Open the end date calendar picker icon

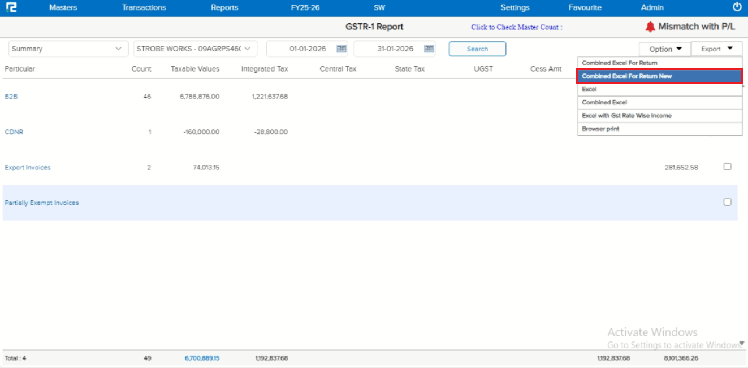429,49
